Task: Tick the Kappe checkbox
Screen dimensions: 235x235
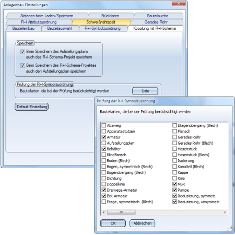Action: pyautogui.click(x=174, y=172)
